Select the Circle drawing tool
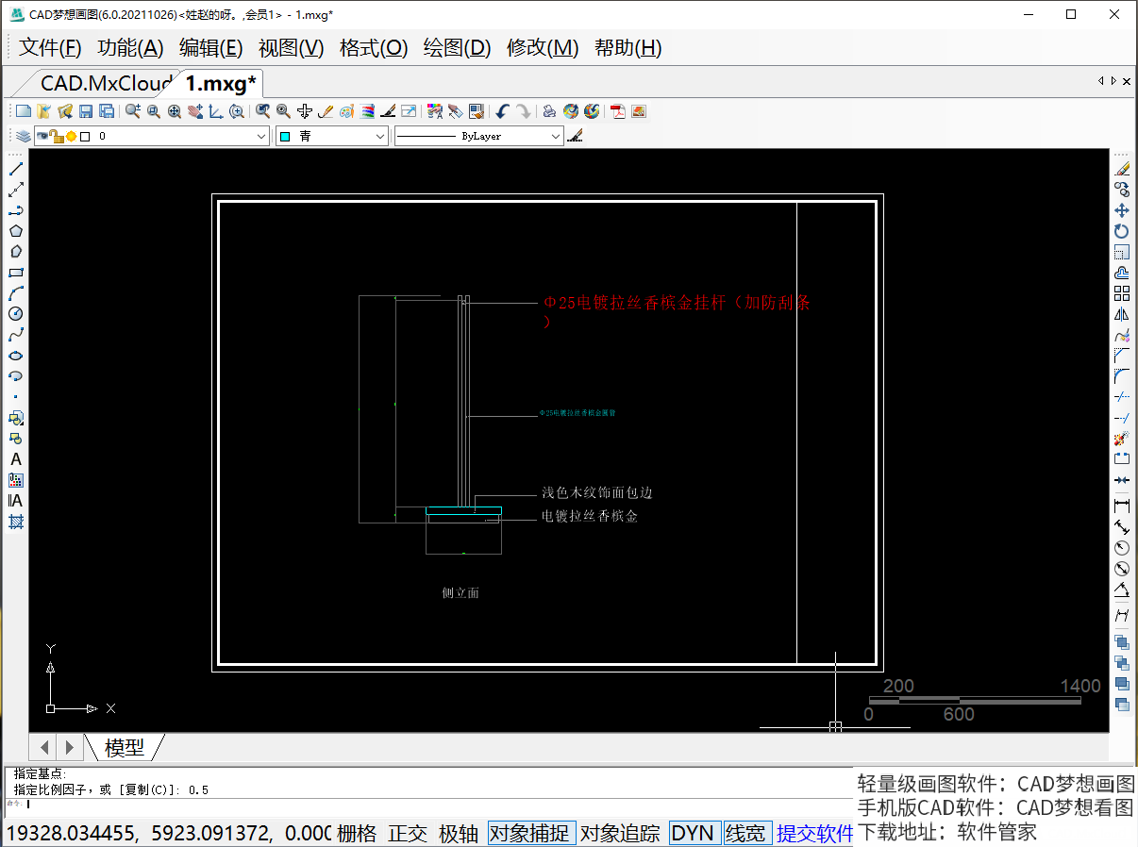Viewport: 1138px width, 847px height. click(x=16, y=314)
